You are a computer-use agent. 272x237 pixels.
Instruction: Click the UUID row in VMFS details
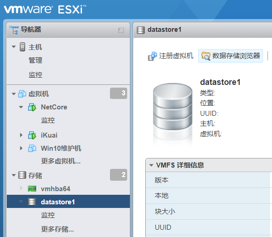[209, 227]
